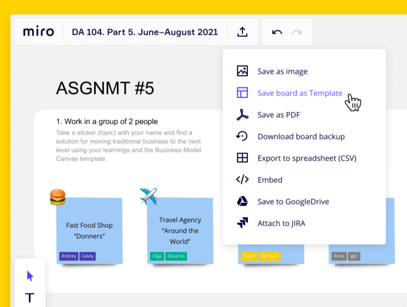Viewport: 407px width, 307px height.
Task: Select the cursor selection tool
Action: 30,276
